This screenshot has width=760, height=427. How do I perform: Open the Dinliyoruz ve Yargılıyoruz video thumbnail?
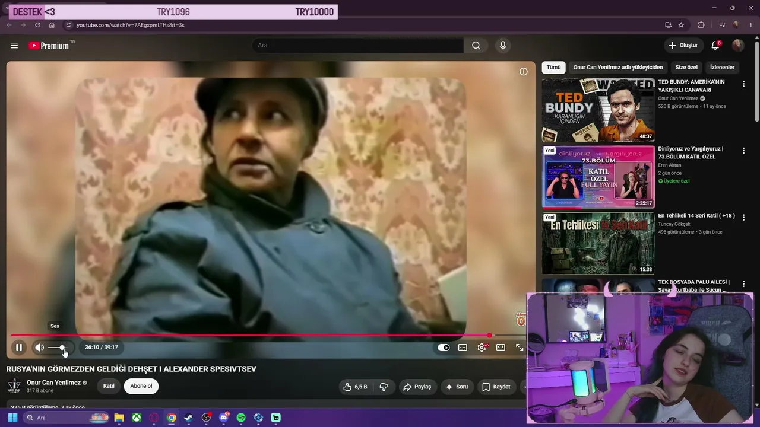pyautogui.click(x=598, y=177)
